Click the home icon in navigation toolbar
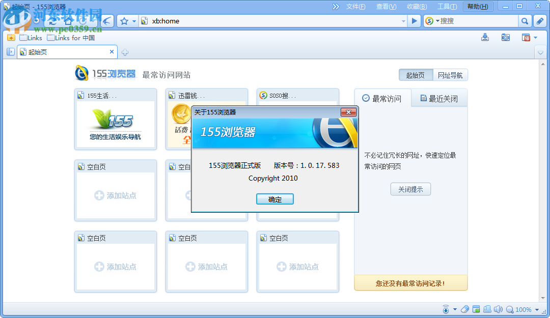The height and width of the screenshot is (318, 550). pyautogui.click(x=69, y=21)
